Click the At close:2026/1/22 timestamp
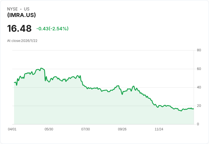Screen dimensions: 209x144 coord(22,41)
